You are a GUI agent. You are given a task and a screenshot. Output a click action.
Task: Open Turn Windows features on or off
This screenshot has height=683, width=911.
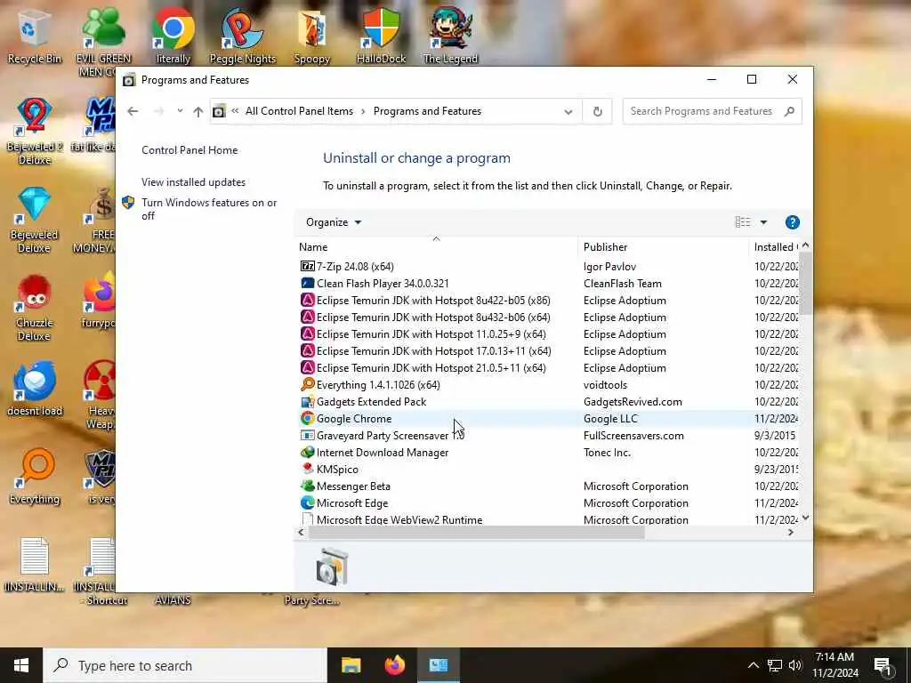click(x=209, y=209)
